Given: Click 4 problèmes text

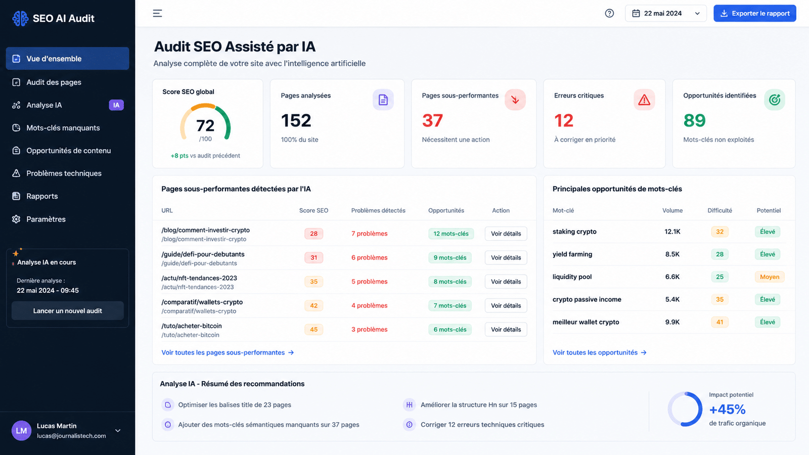Looking at the screenshot, I should tap(370, 305).
